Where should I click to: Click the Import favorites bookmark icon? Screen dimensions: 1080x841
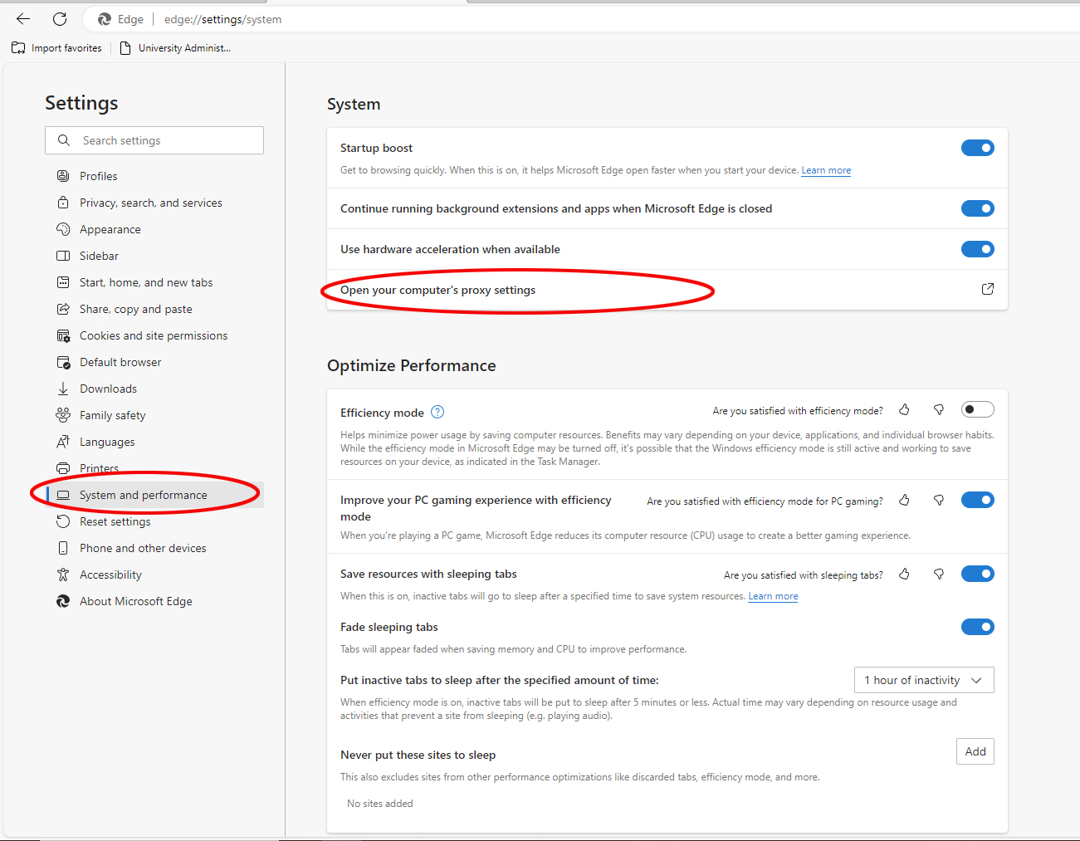tap(18, 48)
